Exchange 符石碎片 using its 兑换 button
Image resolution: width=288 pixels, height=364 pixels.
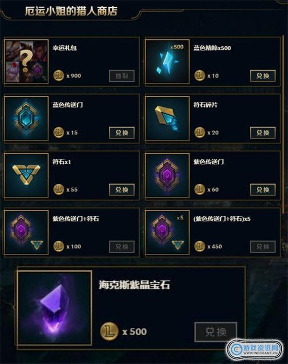[x=263, y=133]
